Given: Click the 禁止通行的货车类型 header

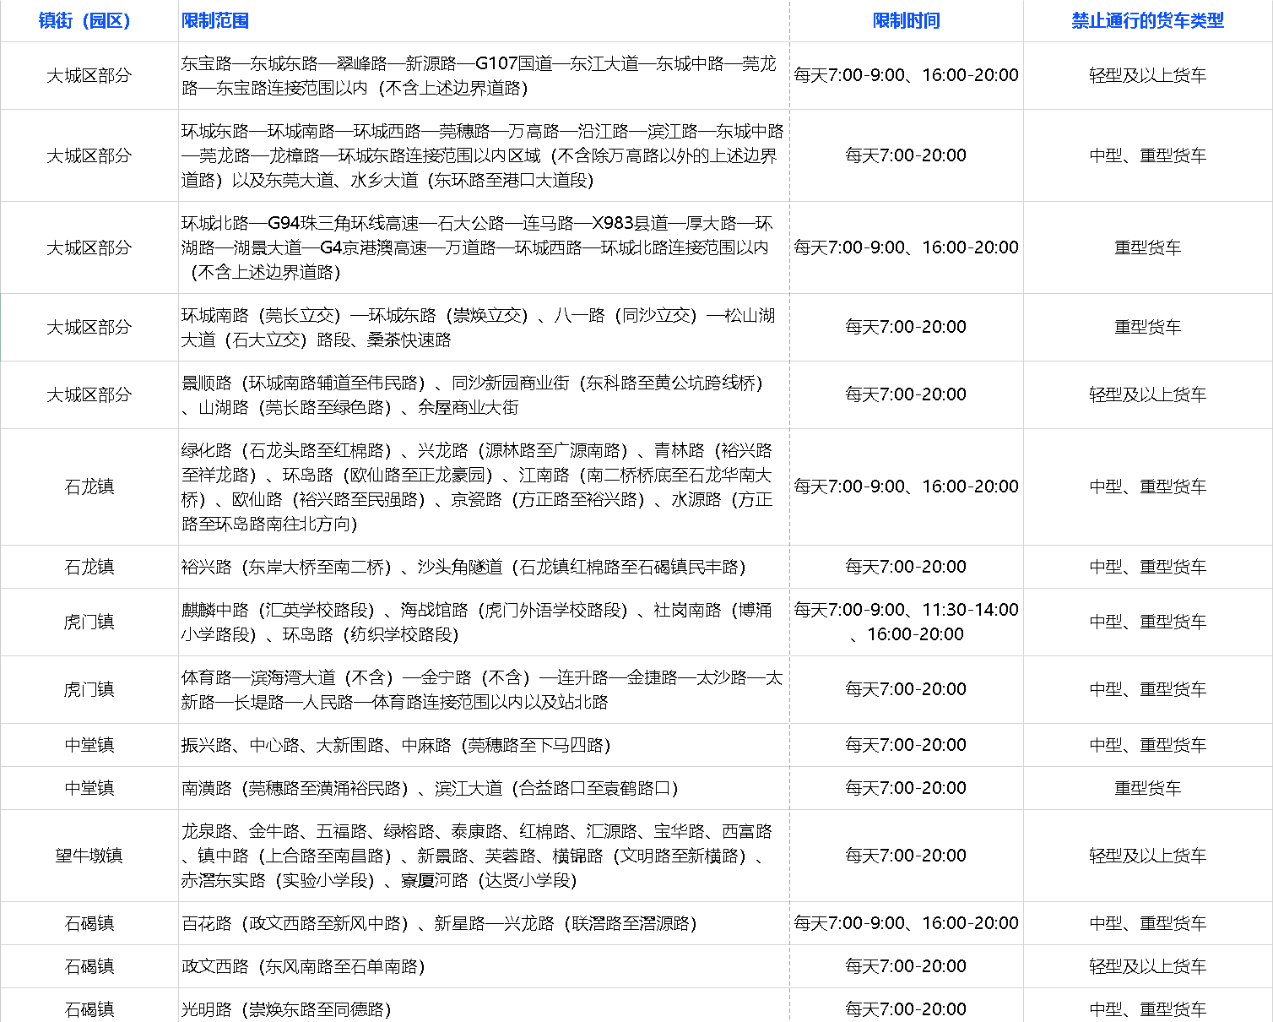Looking at the screenshot, I should (1147, 21).
